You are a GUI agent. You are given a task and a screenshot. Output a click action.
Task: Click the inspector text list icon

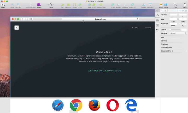coord(157,25)
